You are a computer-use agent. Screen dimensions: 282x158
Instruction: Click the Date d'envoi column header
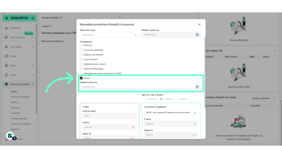coord(231,57)
